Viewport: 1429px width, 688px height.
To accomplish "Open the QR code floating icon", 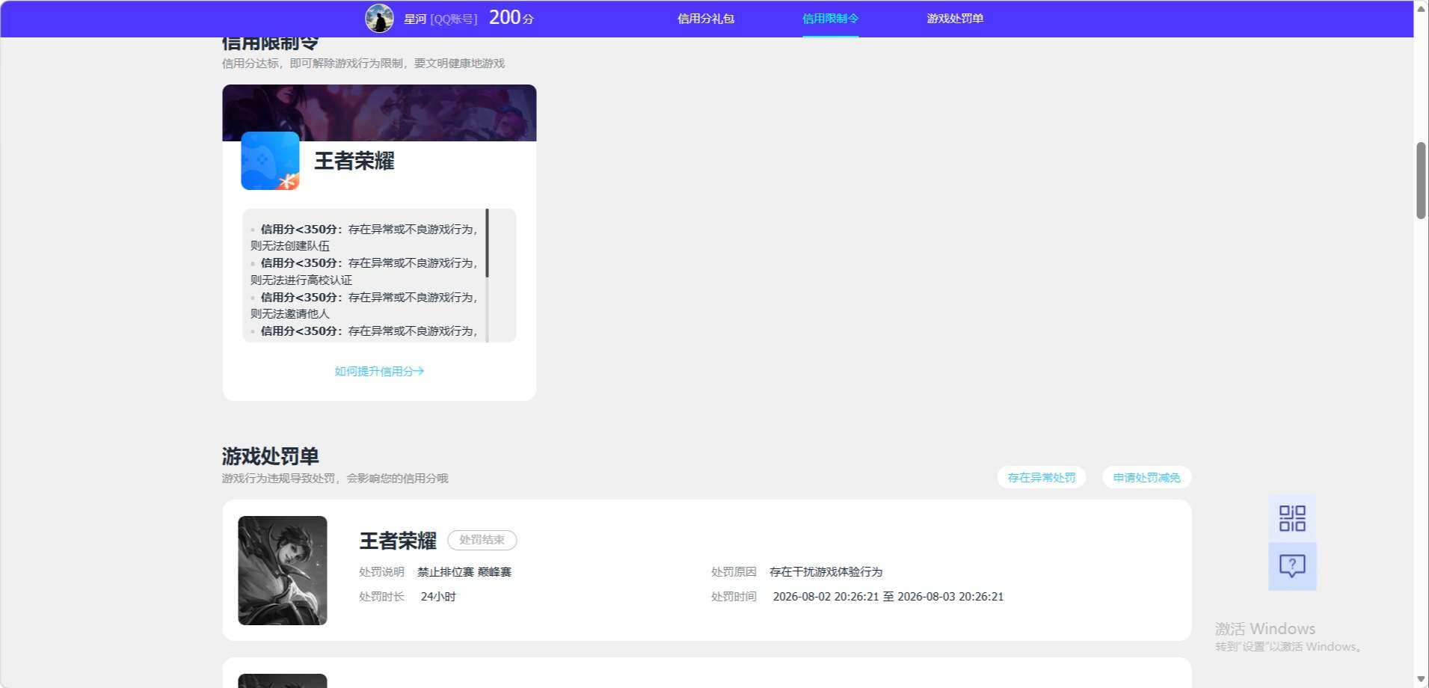I will 1292,518.
